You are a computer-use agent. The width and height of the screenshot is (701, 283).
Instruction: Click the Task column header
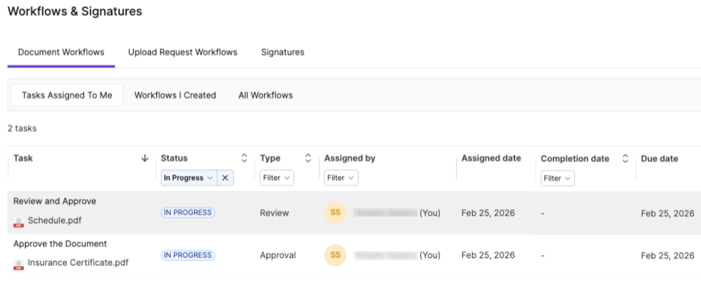tap(23, 158)
